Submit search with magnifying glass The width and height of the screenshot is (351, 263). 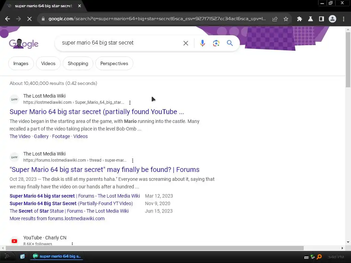[230, 43]
